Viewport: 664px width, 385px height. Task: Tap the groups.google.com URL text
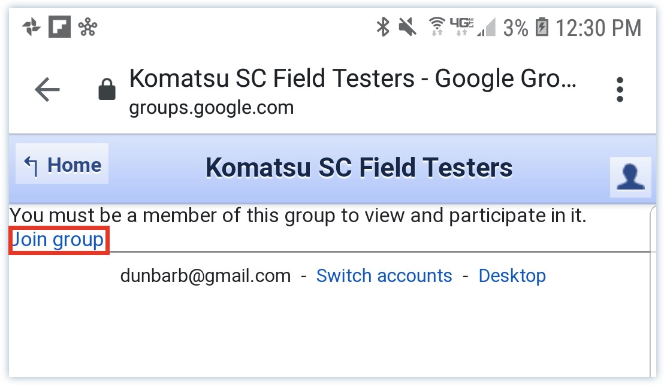pos(212,107)
